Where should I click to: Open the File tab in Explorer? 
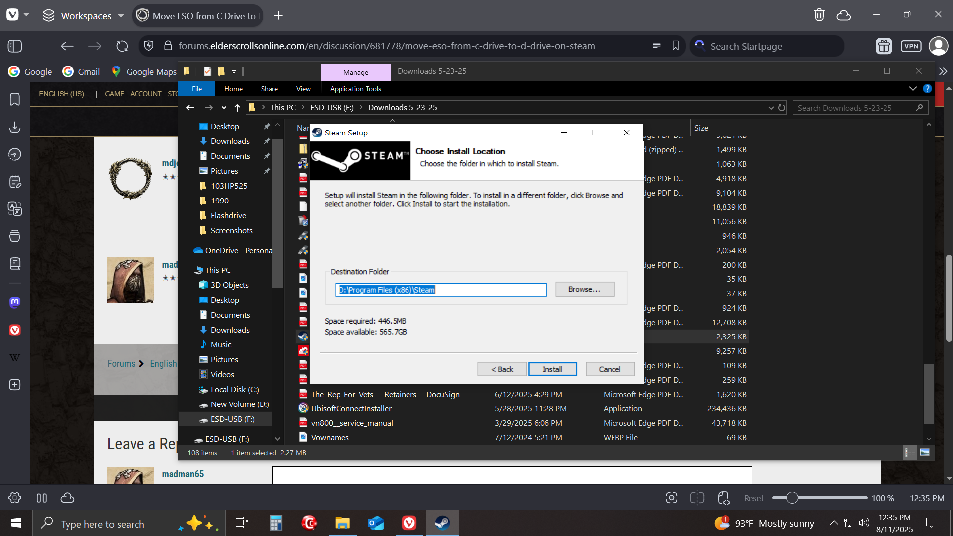pyautogui.click(x=197, y=89)
